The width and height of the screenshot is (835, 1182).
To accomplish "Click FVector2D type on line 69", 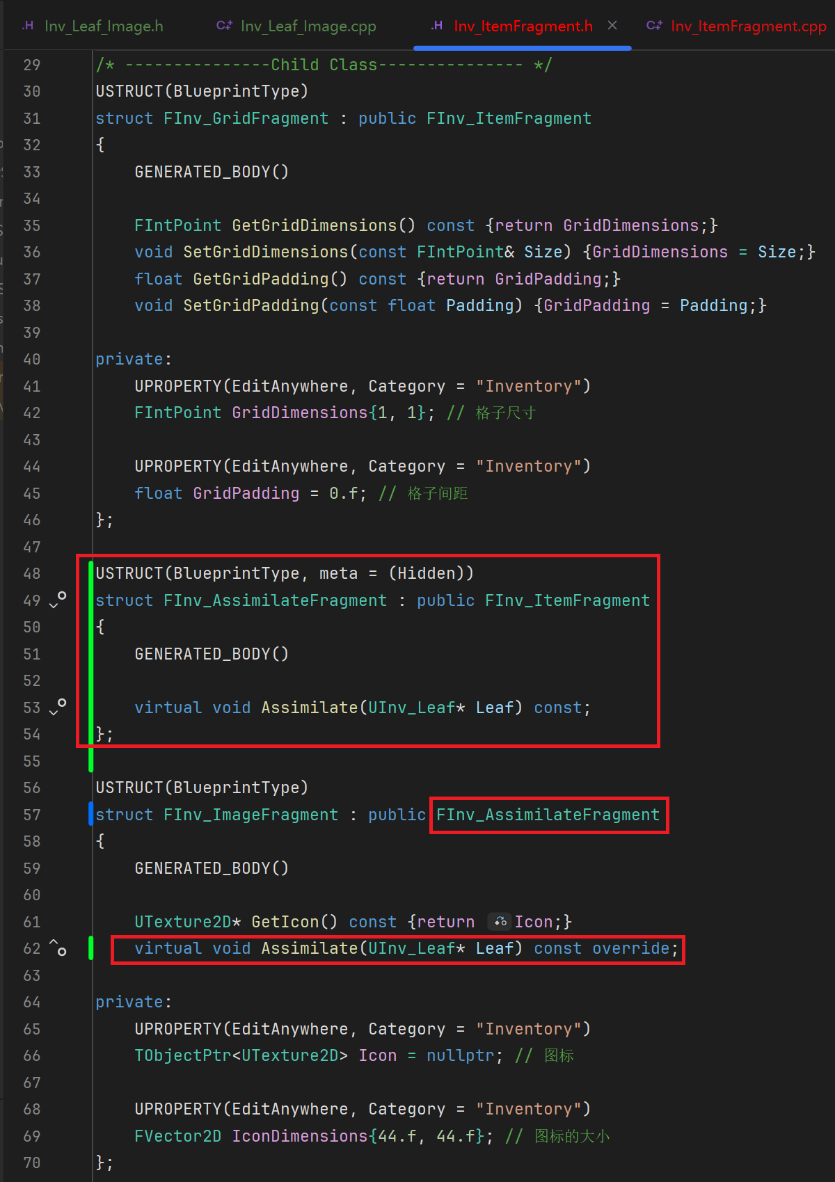I will coord(178,1136).
